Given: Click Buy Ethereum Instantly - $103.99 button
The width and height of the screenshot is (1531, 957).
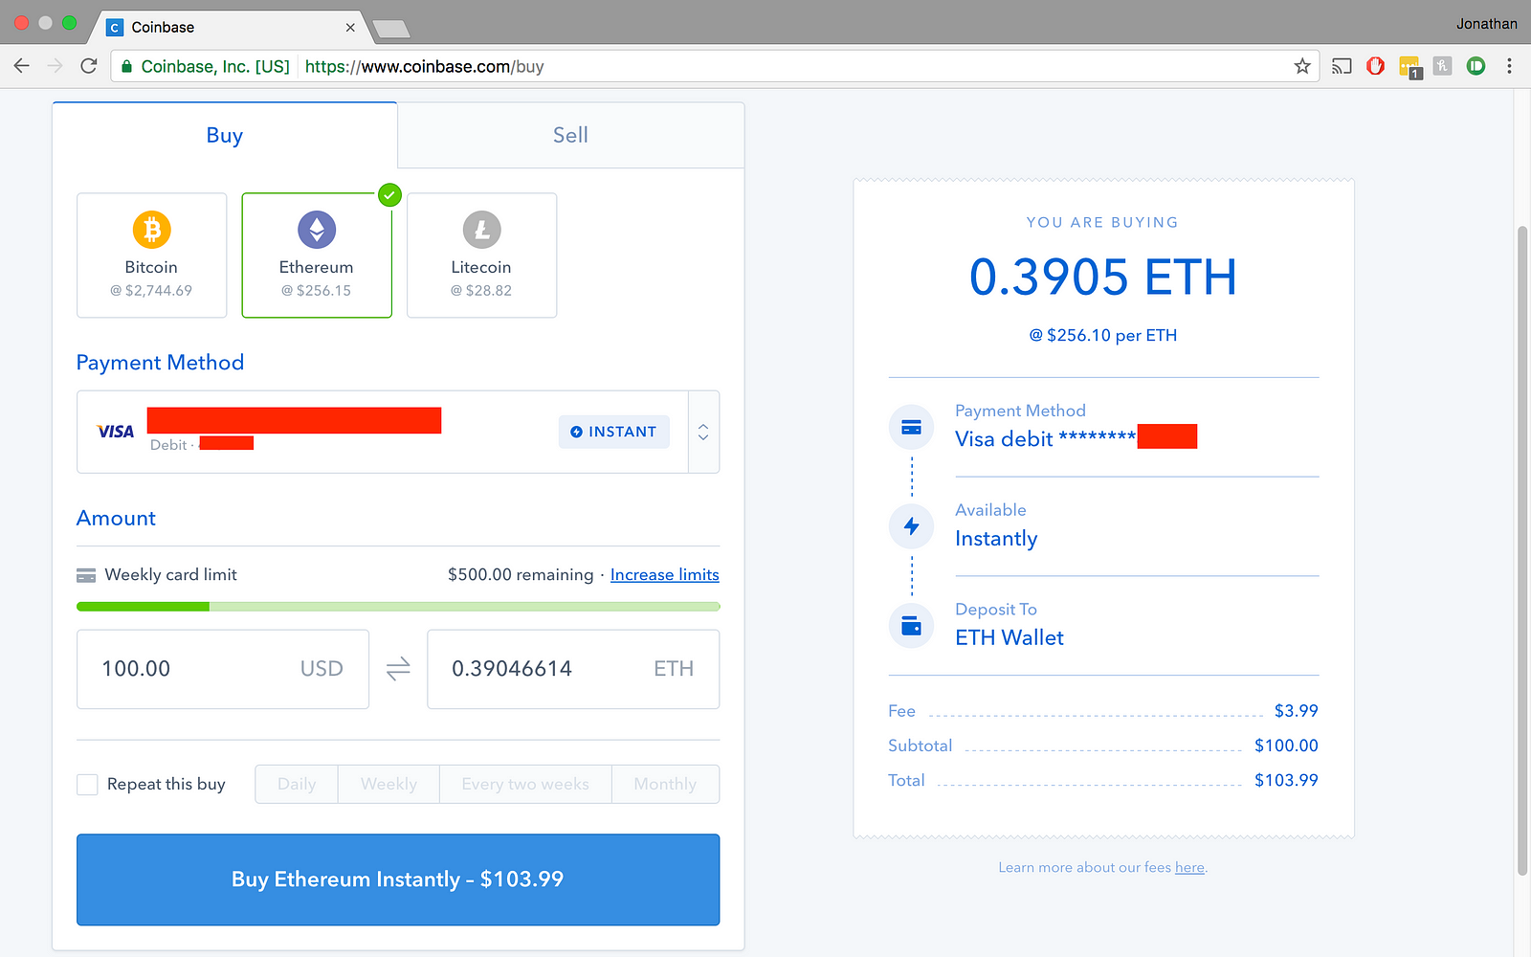Looking at the screenshot, I should pos(398,879).
